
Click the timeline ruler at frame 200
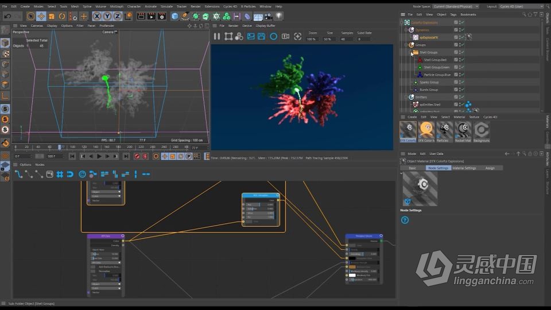130,147
